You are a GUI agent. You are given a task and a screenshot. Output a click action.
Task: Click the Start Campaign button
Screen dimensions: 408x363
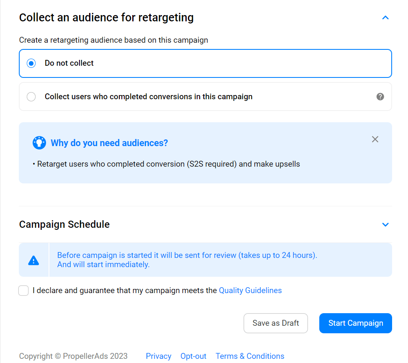[355, 323]
